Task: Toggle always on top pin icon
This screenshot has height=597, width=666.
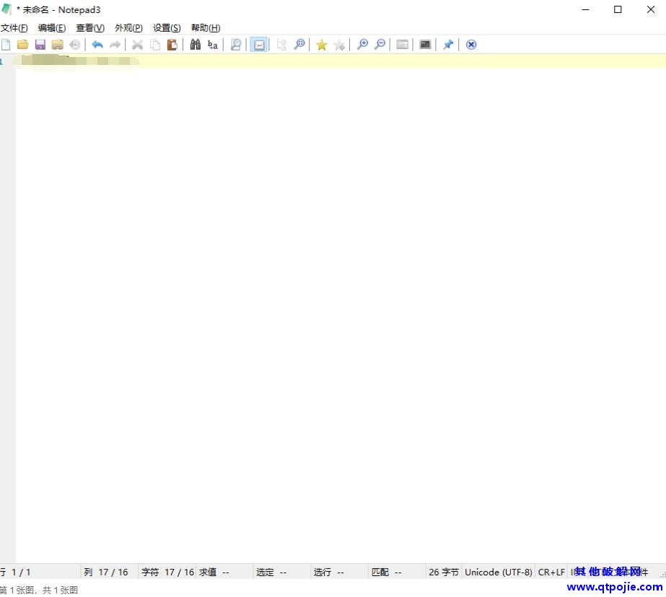Action: click(x=448, y=45)
